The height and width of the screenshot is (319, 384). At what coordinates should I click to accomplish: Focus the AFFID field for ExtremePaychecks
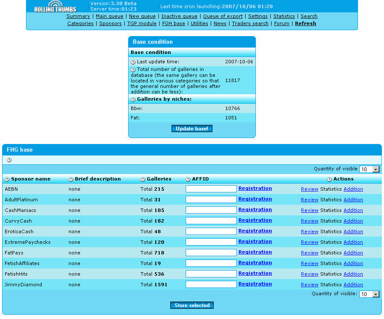(x=211, y=242)
